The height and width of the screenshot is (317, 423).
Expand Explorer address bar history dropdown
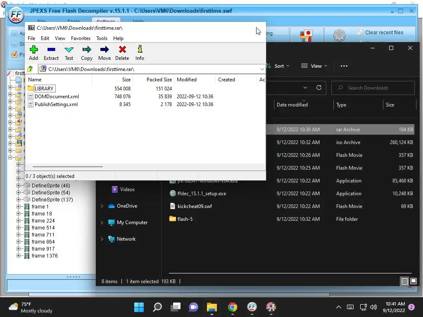point(305,88)
